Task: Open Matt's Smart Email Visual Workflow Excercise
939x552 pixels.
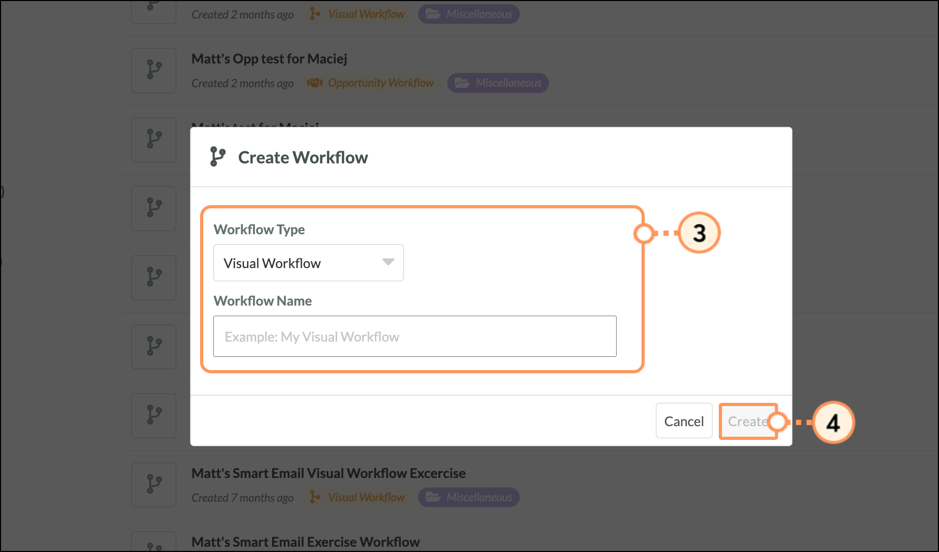Action: tap(328, 473)
